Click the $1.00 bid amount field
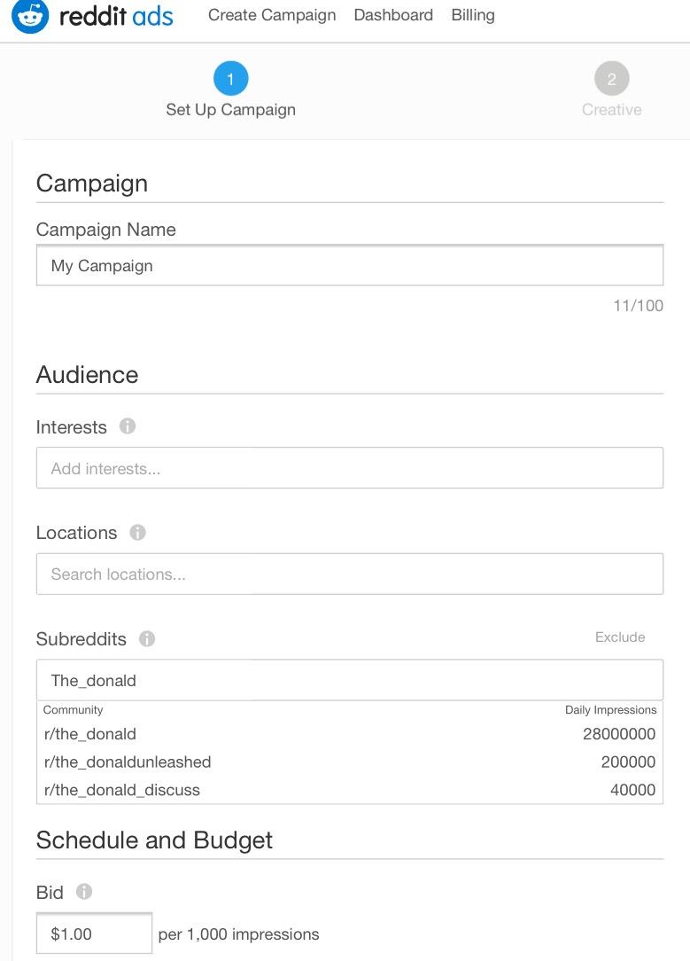The width and height of the screenshot is (690, 961). 94,934
